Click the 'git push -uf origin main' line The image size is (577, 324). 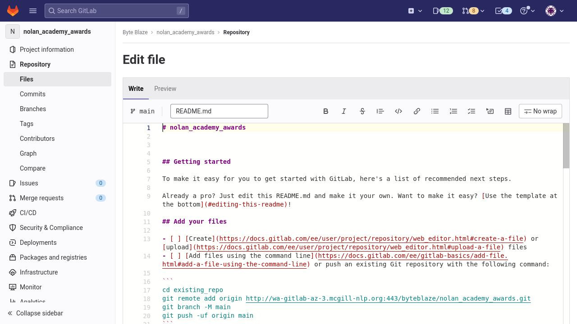point(208,315)
